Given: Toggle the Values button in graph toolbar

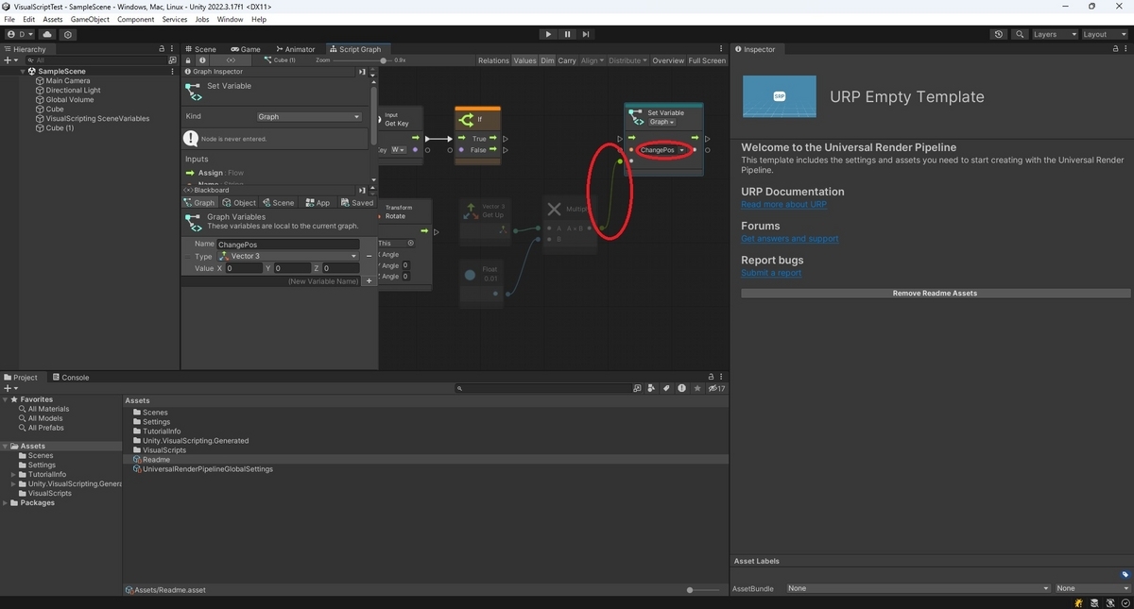Looking at the screenshot, I should 524,60.
